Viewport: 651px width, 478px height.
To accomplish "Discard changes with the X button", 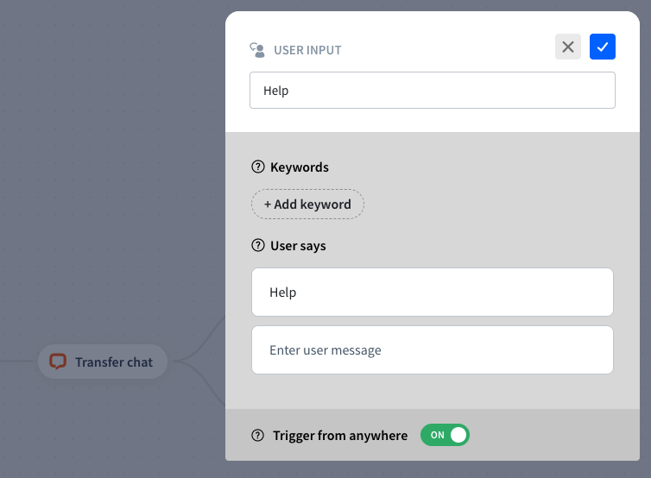I will click(568, 47).
